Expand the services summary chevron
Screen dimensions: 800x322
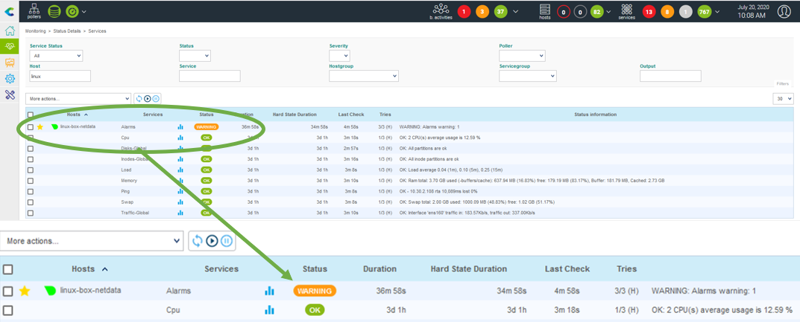click(717, 12)
